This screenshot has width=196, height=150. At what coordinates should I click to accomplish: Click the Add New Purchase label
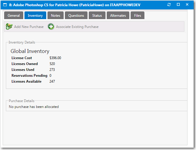pos(29,27)
